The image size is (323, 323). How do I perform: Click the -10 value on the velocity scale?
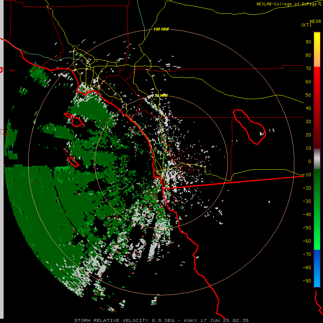tap(307, 175)
